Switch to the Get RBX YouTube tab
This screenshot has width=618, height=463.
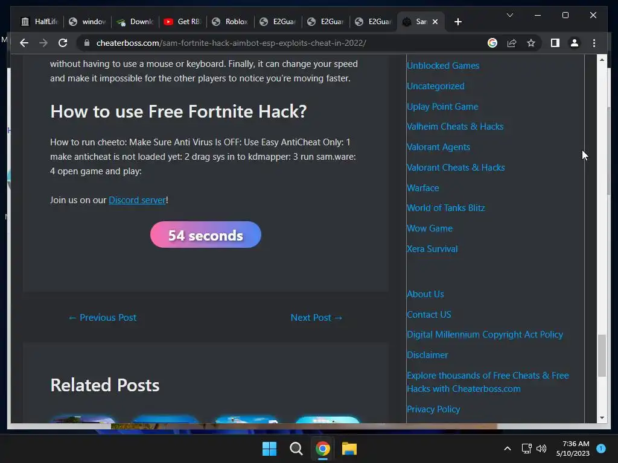coord(183,22)
